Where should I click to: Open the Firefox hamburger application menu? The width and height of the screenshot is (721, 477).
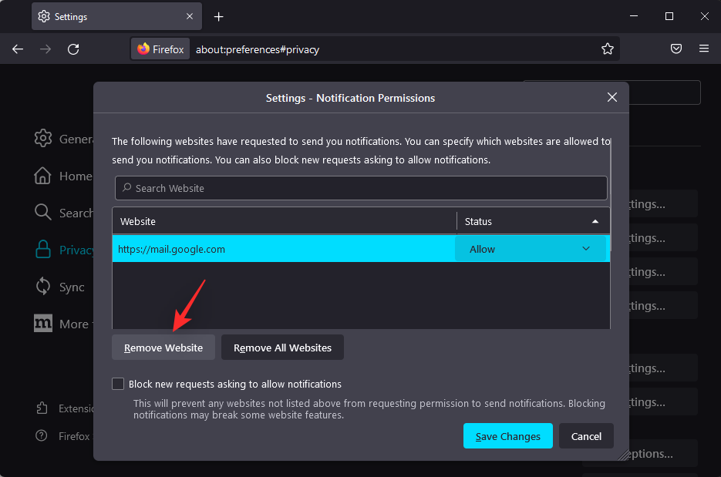click(x=703, y=49)
